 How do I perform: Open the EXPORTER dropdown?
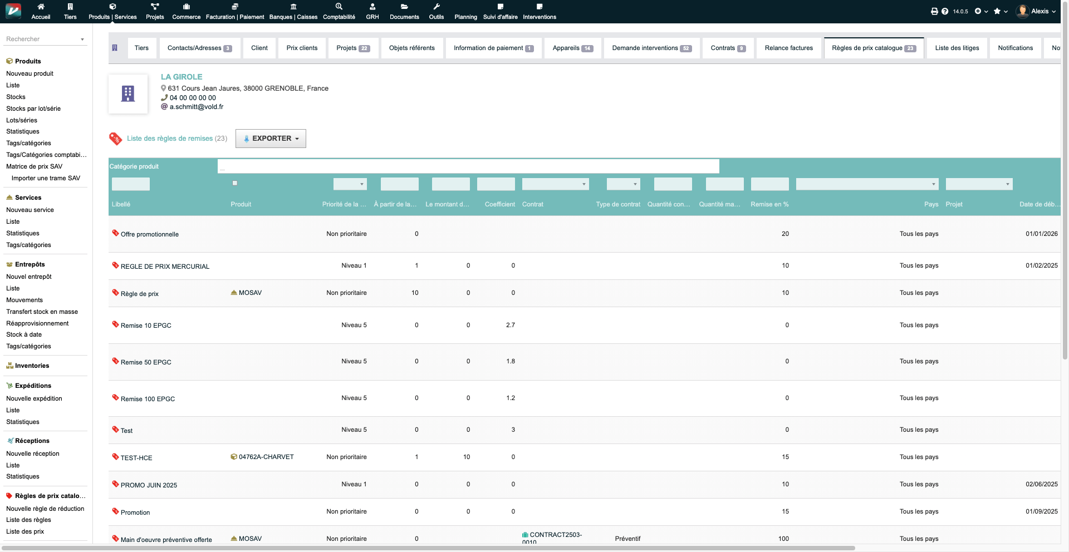pyautogui.click(x=271, y=139)
